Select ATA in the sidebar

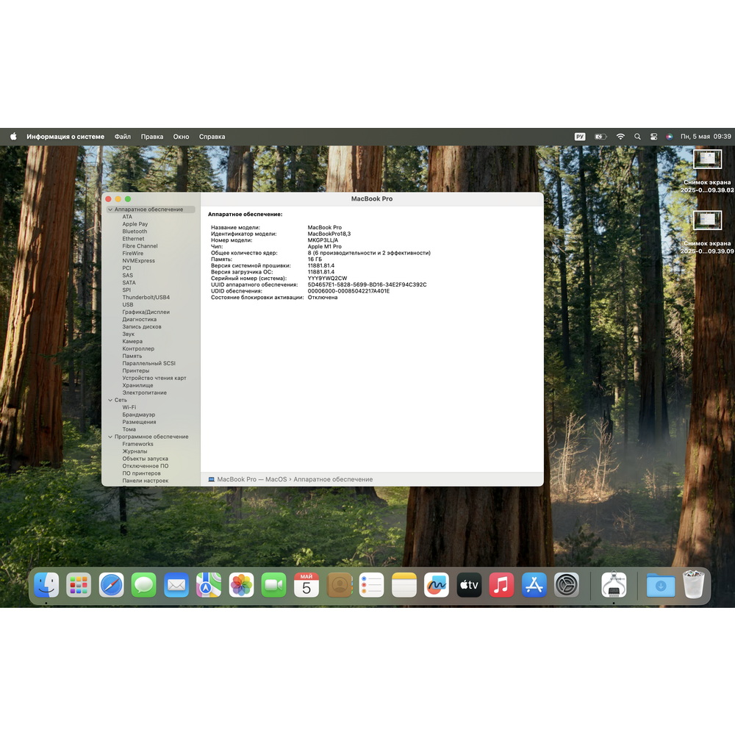click(x=127, y=217)
